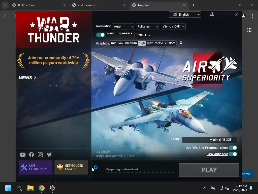Select the max graphics preset
The width and height of the screenshot is (258, 194).
tap(150, 43)
